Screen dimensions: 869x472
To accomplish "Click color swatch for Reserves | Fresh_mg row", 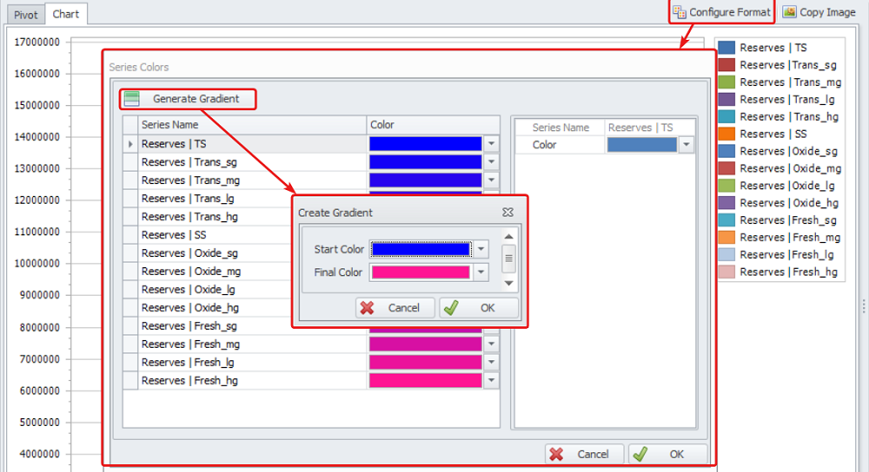I will coord(426,344).
